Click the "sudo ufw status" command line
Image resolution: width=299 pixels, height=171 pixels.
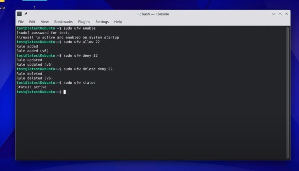pyautogui.click(x=79, y=83)
